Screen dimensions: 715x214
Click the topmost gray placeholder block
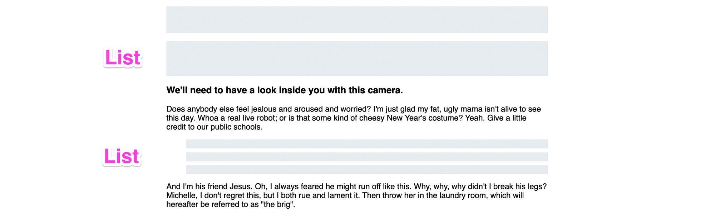point(357,20)
